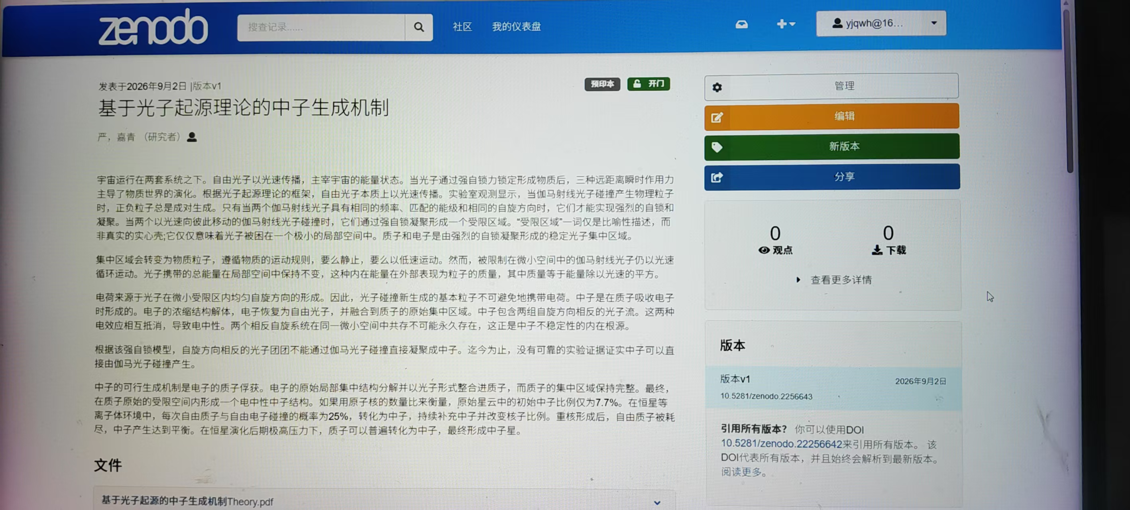This screenshot has height=510, width=1130.
Task: Click the orange 编辑 button
Action: coord(832,117)
